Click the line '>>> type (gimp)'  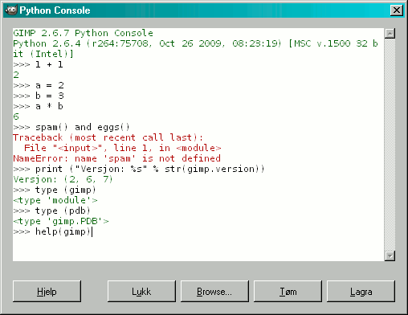coord(55,190)
